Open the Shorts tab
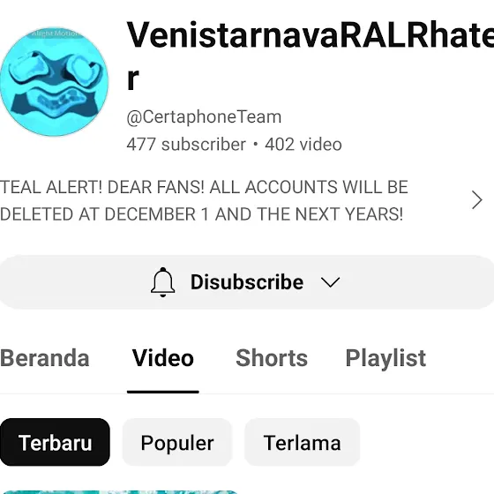The width and height of the screenshot is (494, 494). (272, 358)
